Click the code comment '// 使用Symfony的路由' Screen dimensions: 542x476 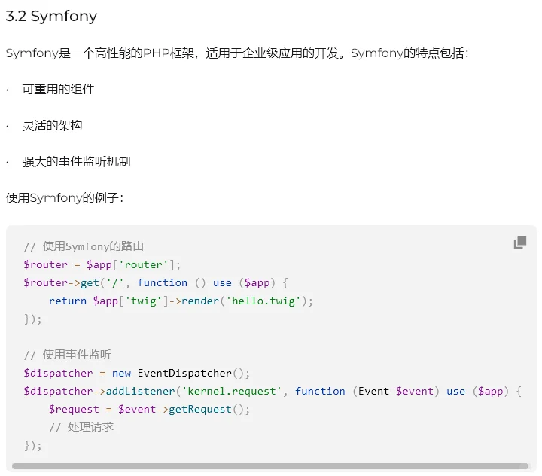pyautogui.click(x=84, y=246)
